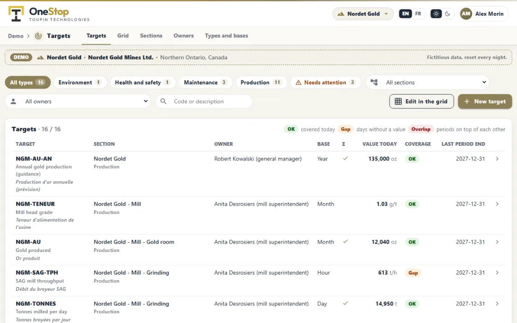Expand the NGM-TENEUR row chevron
The height and width of the screenshot is (323, 517).
pyautogui.click(x=497, y=204)
